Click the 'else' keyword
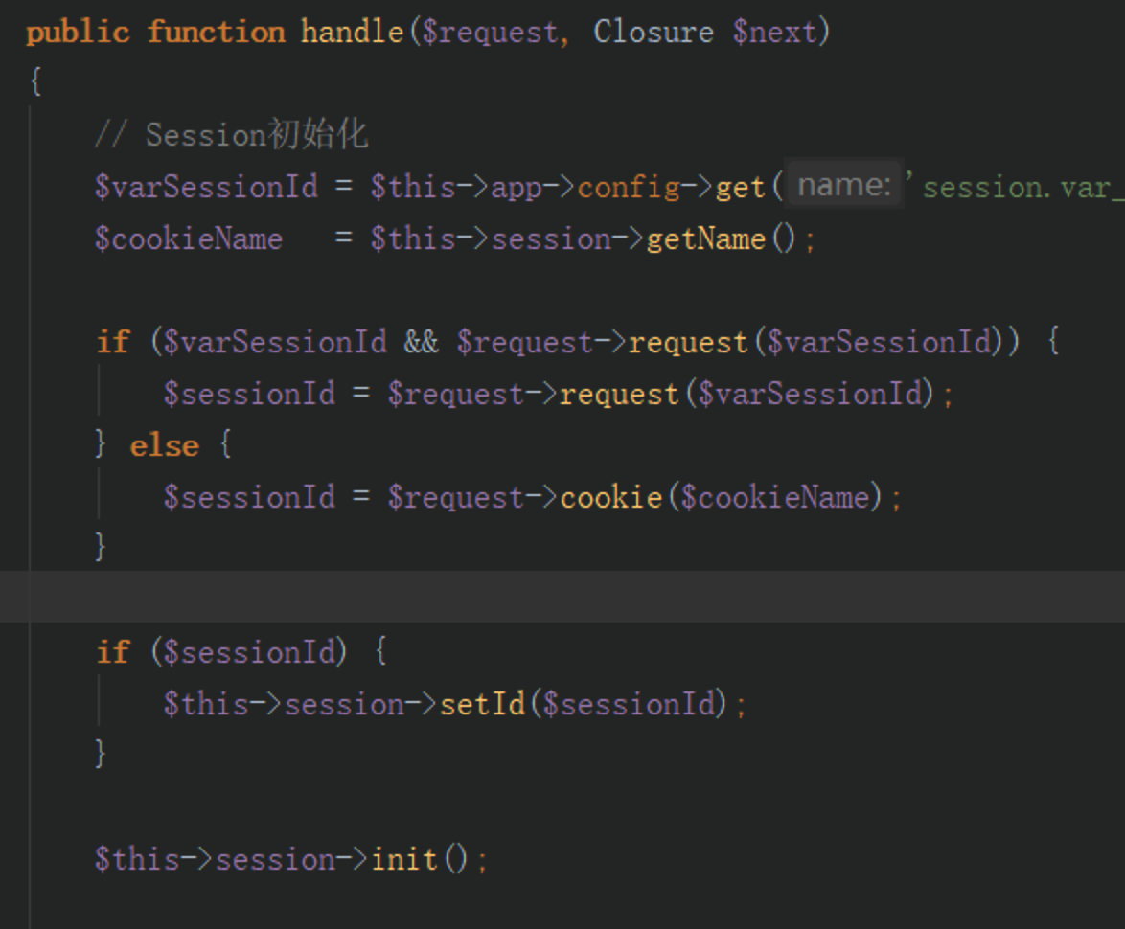1125x929 pixels. coord(164,445)
